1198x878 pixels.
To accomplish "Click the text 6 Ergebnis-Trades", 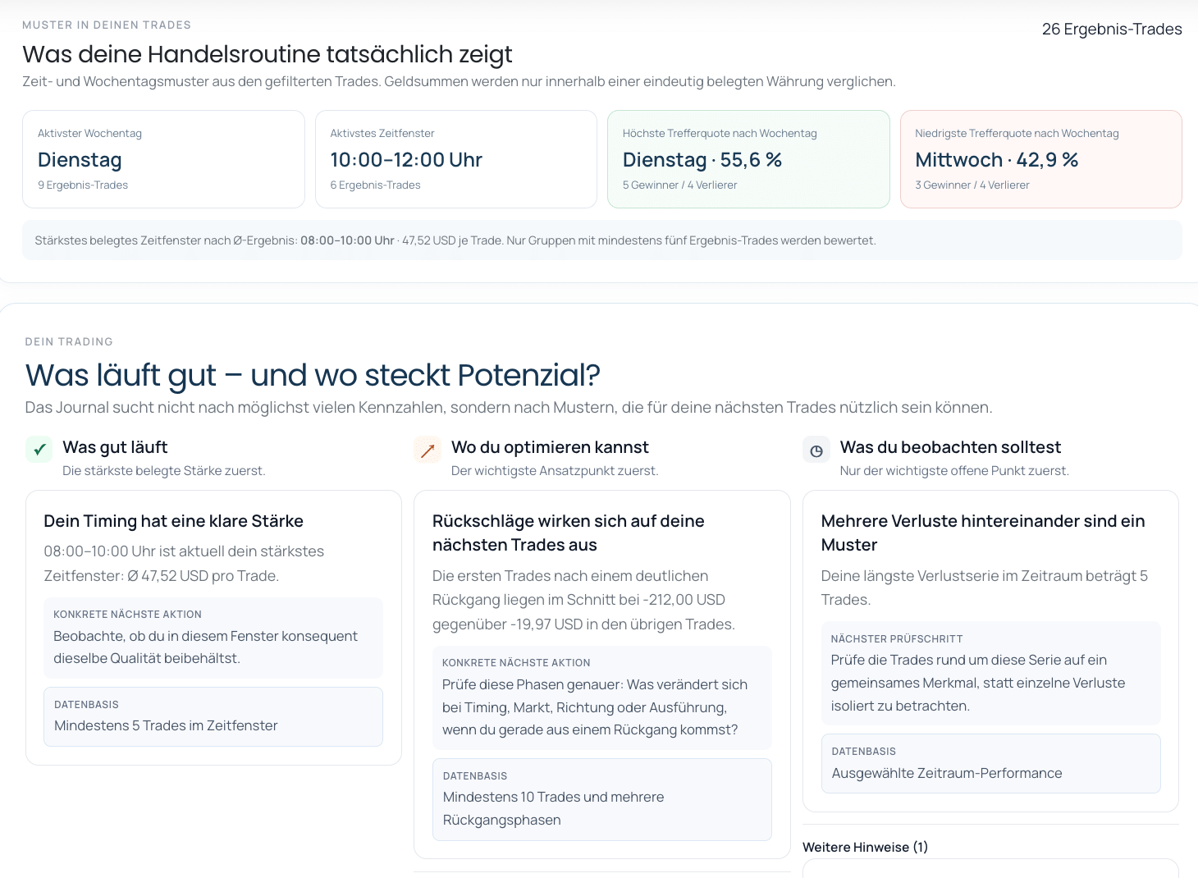I will pyautogui.click(x=375, y=185).
